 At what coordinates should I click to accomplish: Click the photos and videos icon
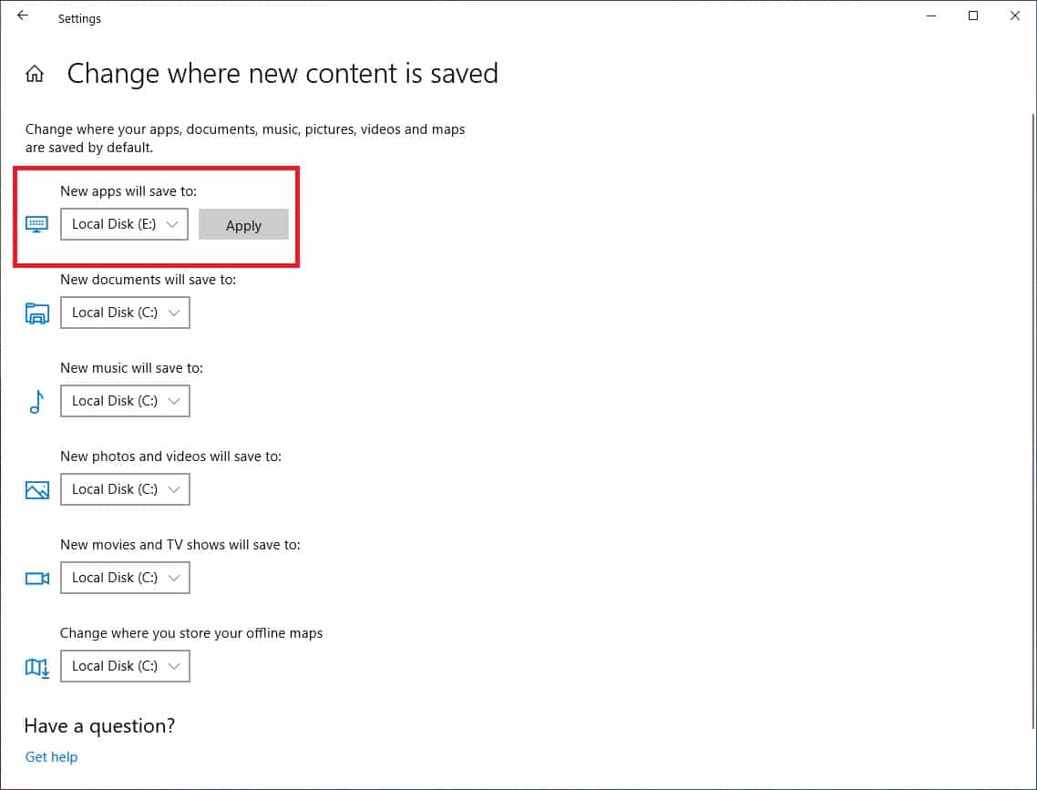point(36,489)
